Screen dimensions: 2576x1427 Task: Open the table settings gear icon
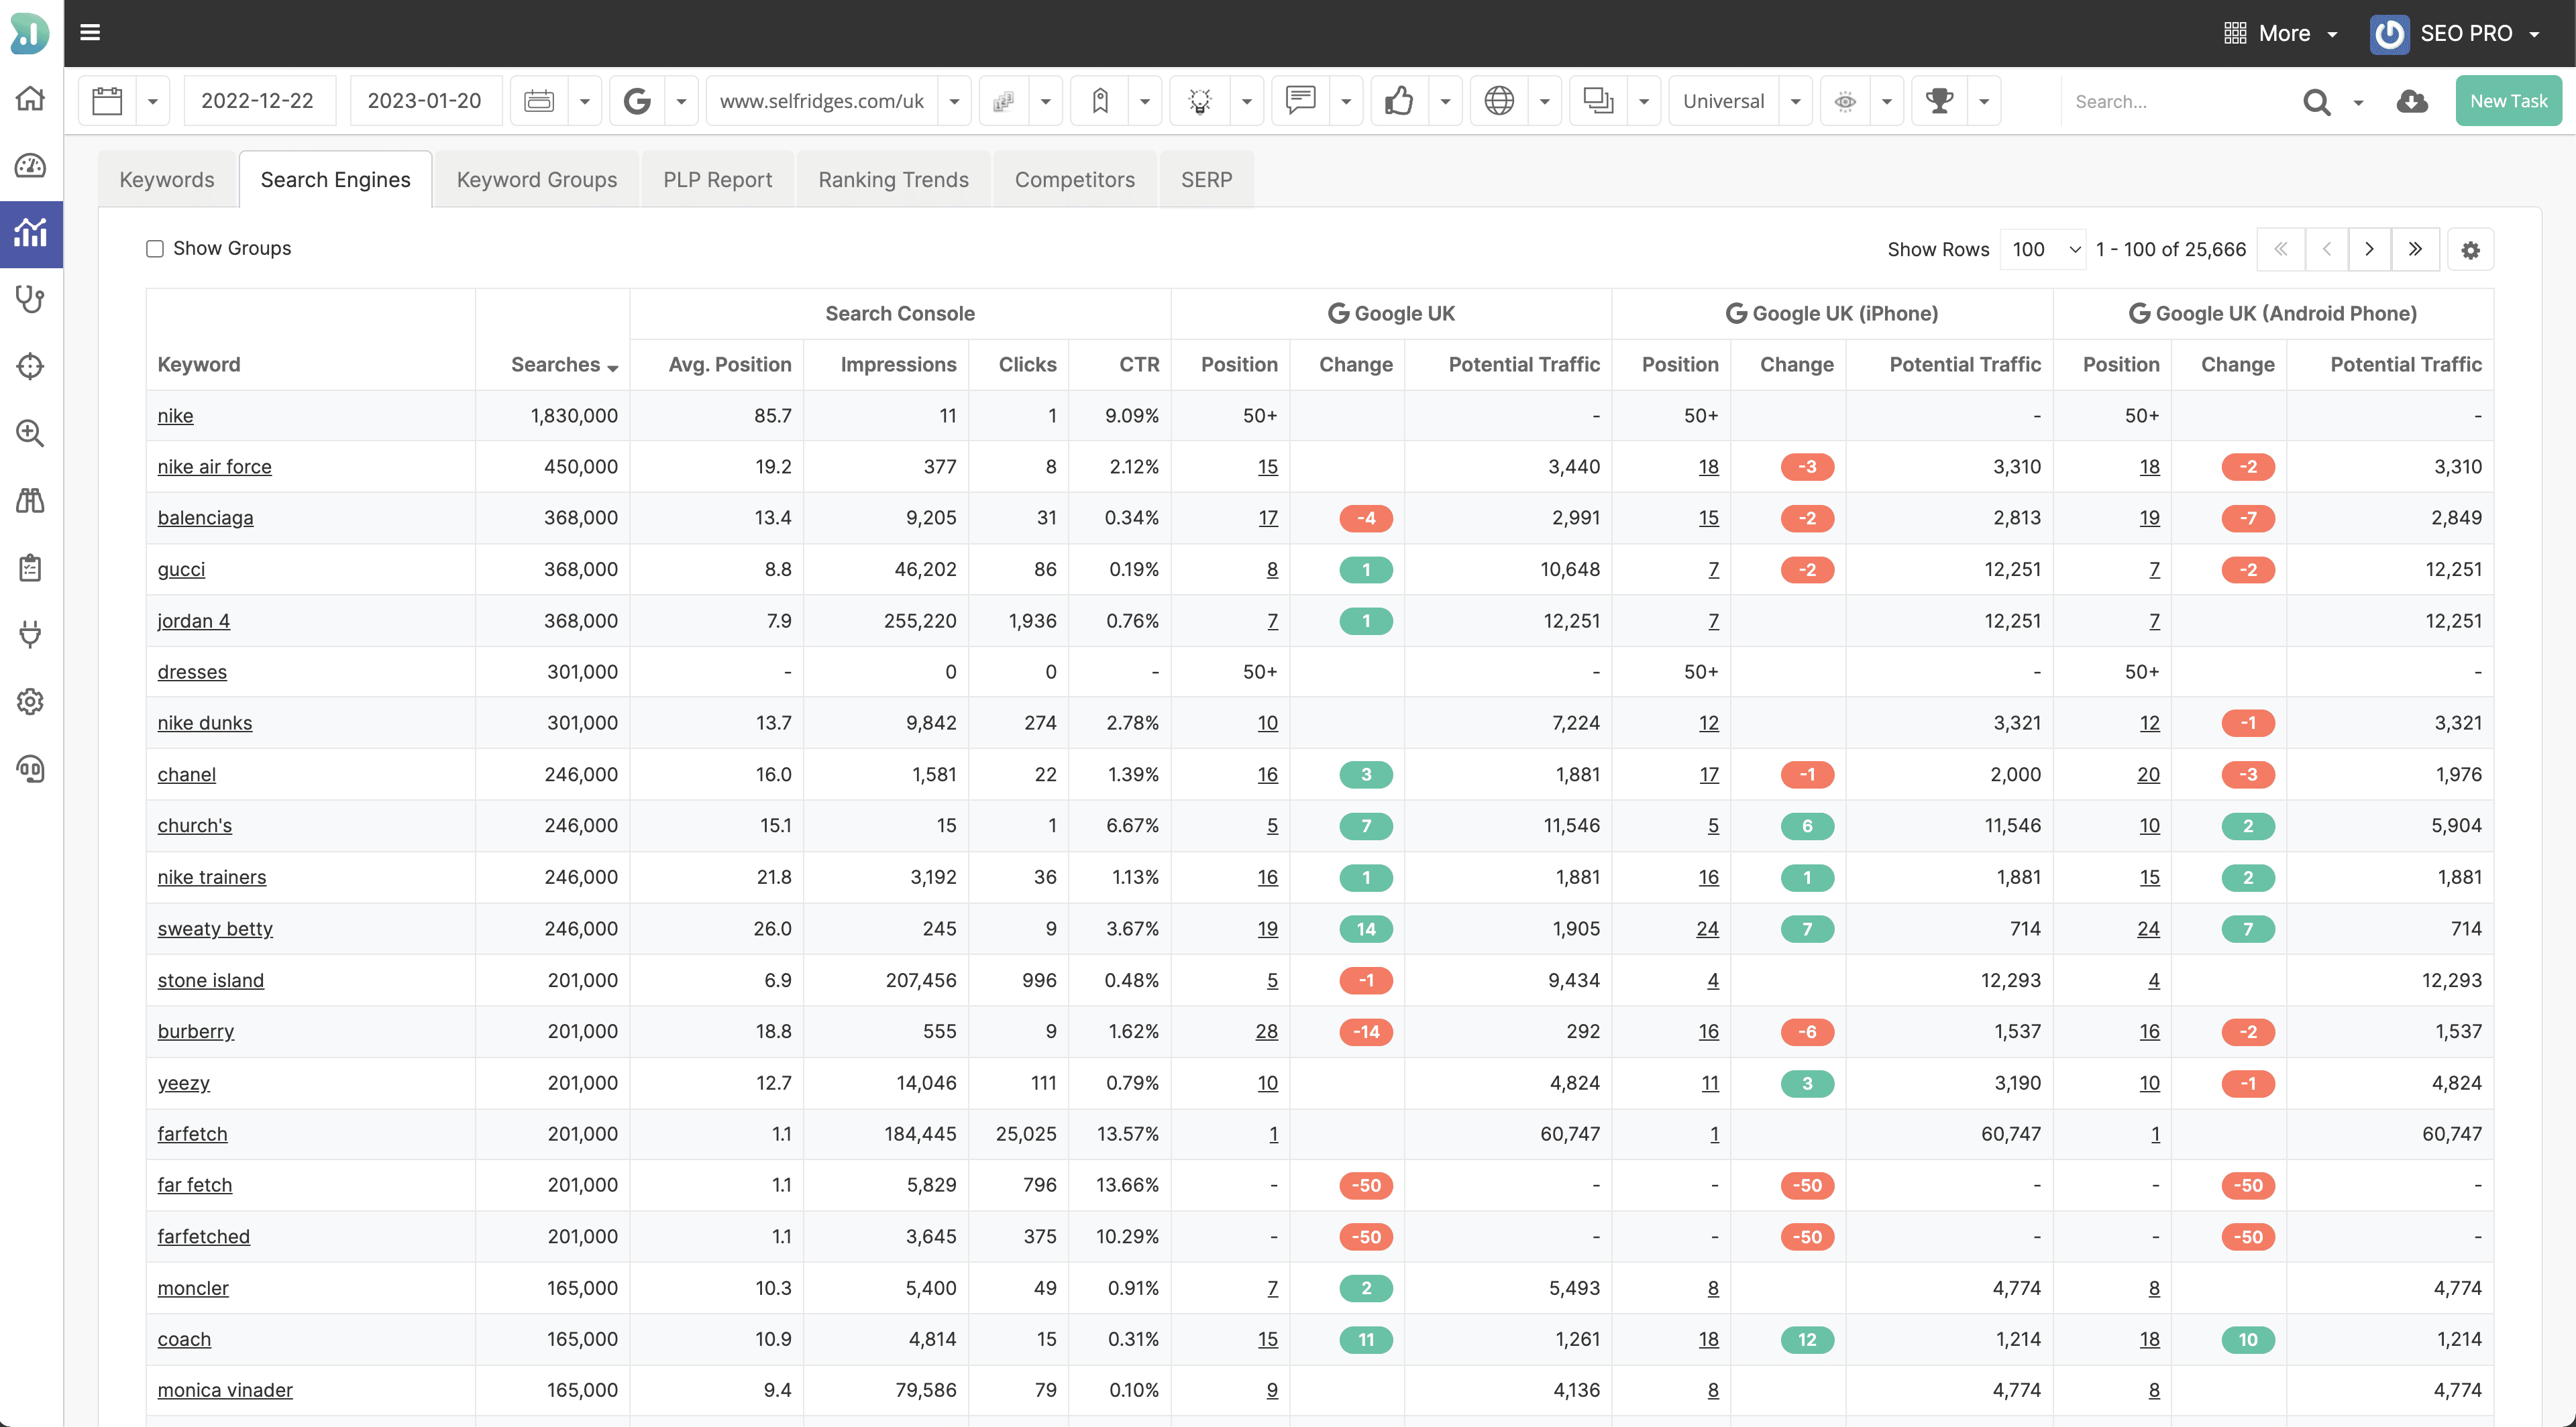click(2470, 250)
